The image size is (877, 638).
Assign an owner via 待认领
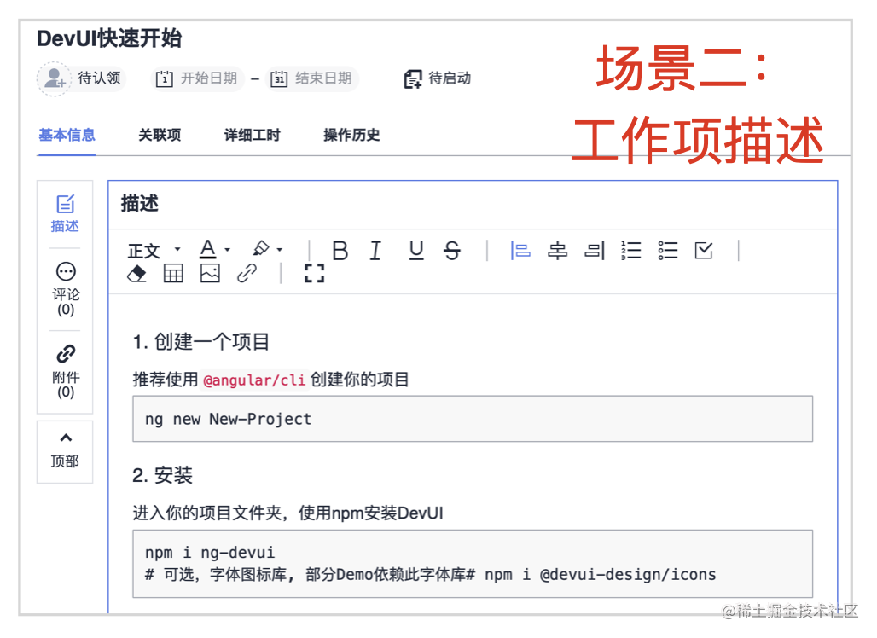pyautogui.click(x=82, y=78)
